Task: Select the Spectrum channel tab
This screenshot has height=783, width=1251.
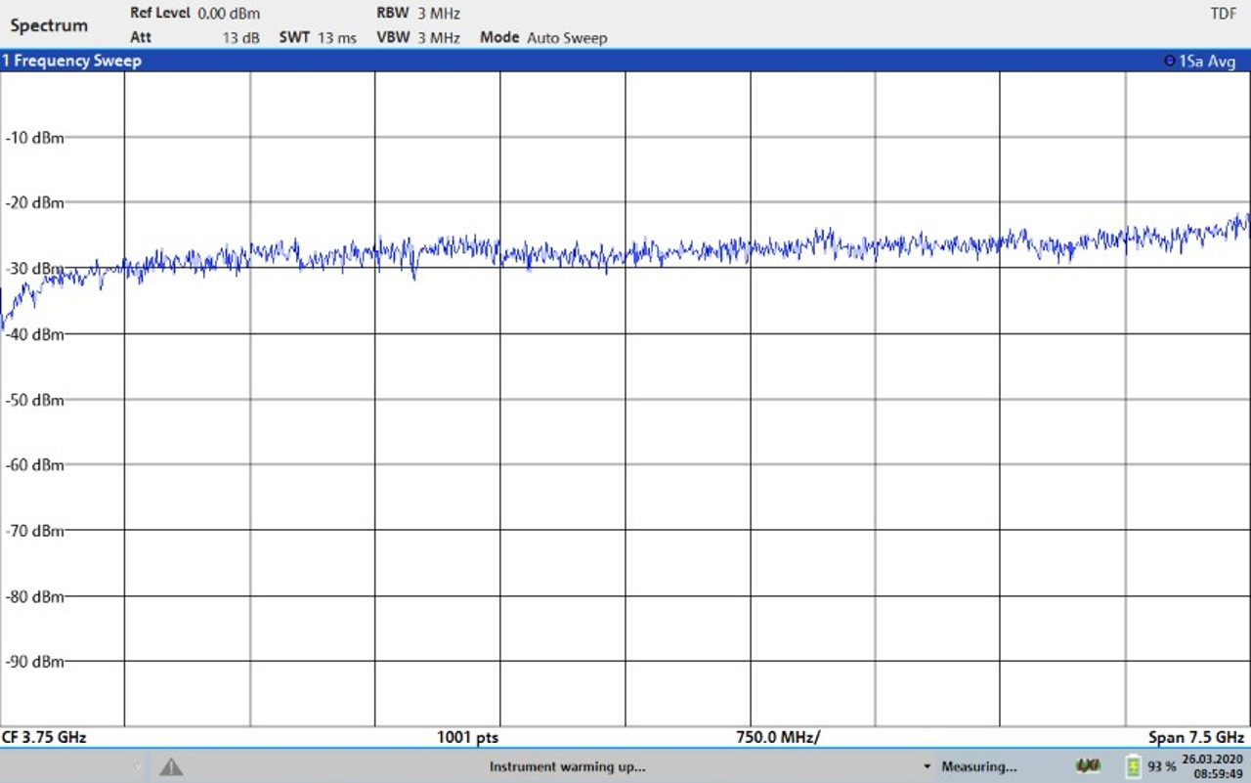Action: (x=49, y=25)
